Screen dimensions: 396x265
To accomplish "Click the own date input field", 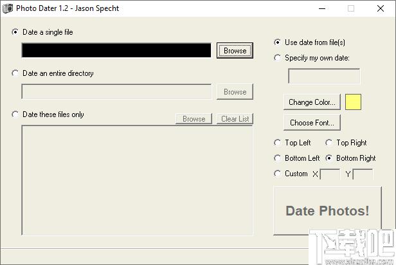I will click(324, 76).
